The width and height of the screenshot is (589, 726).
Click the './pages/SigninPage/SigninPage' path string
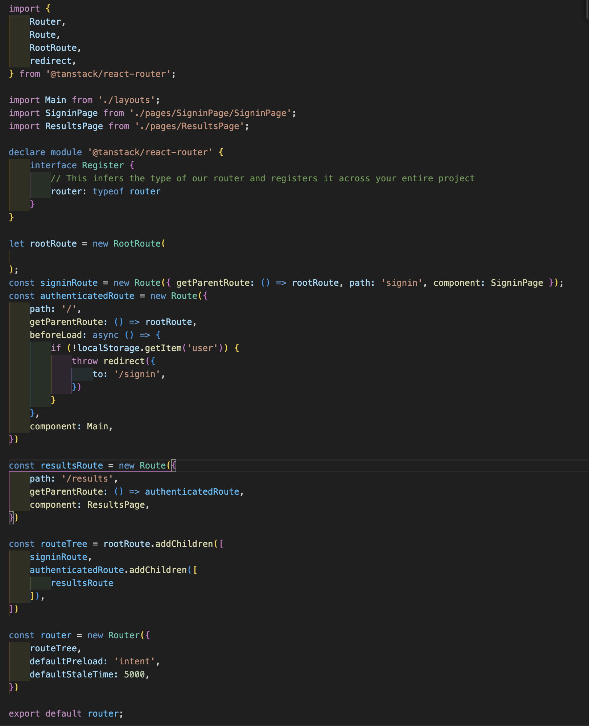click(210, 113)
